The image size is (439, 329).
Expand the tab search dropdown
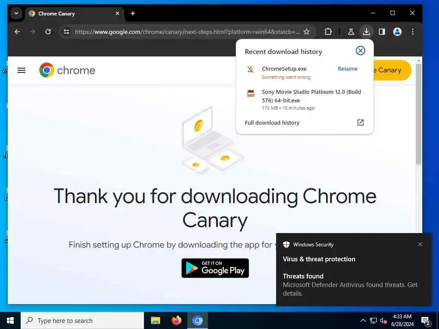tap(16, 13)
